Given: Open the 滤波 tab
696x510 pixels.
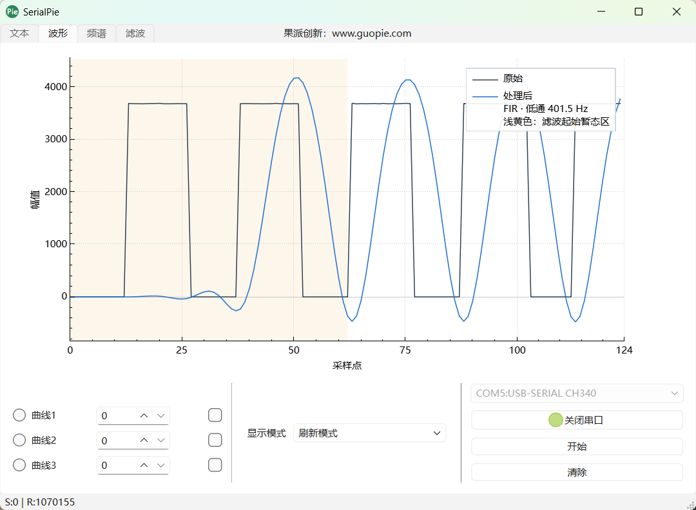Looking at the screenshot, I should coord(135,33).
